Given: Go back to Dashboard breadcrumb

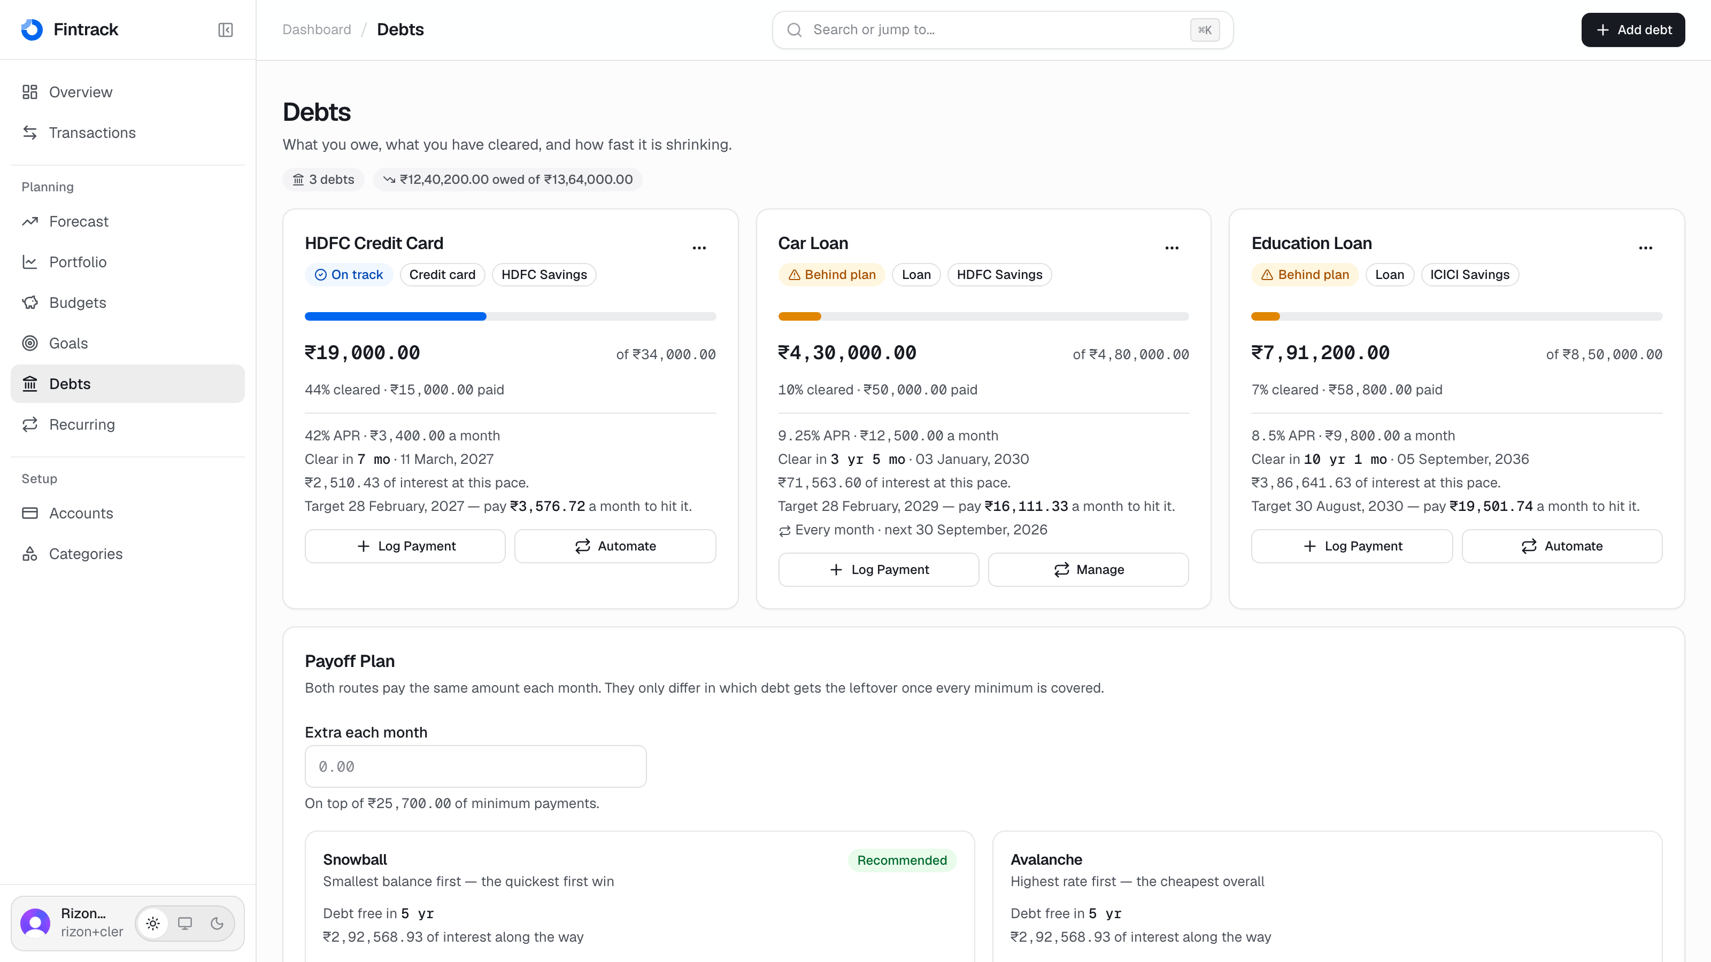Looking at the screenshot, I should pyautogui.click(x=317, y=30).
